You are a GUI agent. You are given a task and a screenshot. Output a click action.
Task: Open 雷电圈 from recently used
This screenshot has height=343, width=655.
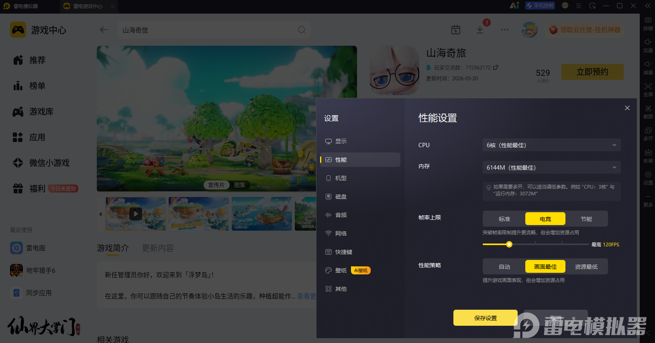pyautogui.click(x=28, y=248)
